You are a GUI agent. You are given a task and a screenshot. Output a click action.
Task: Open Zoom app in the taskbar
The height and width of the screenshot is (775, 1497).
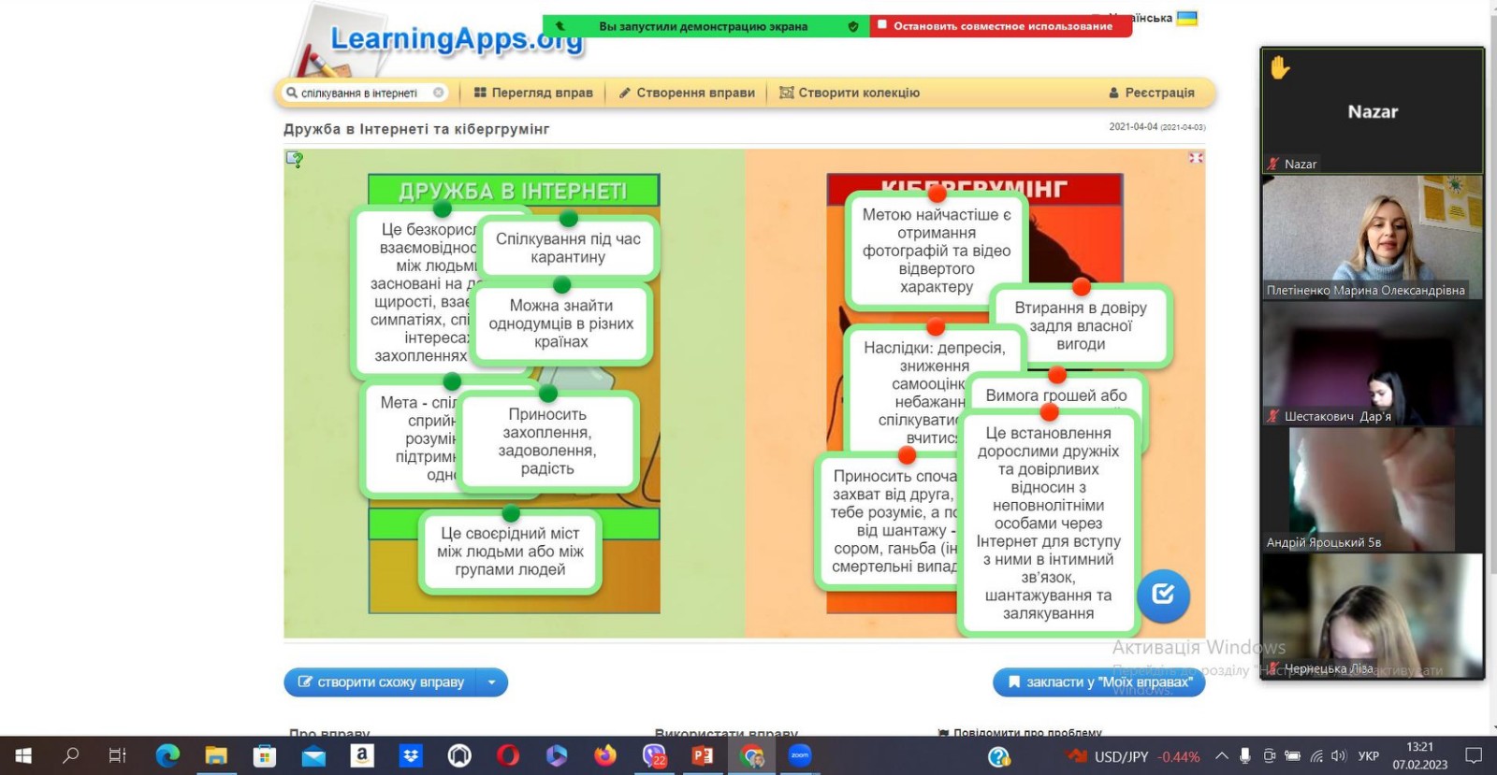[800, 755]
